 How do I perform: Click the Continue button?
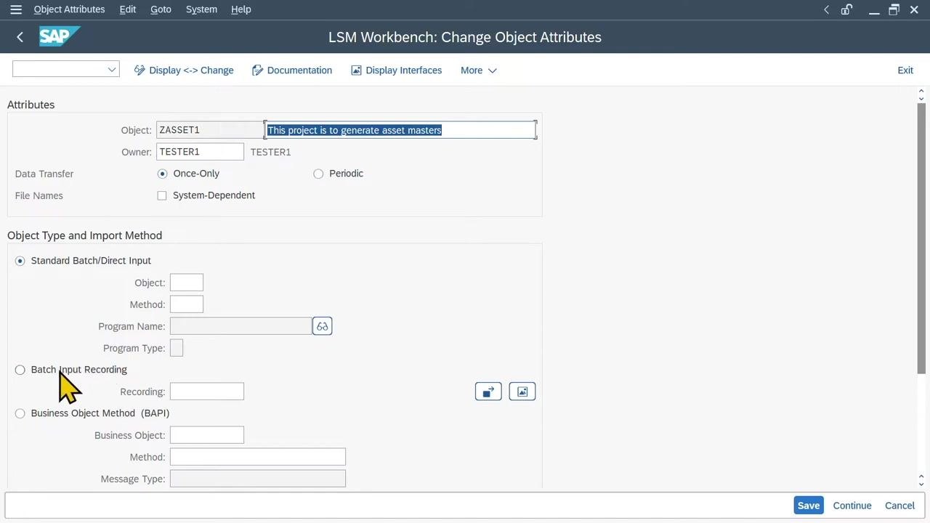click(852, 506)
